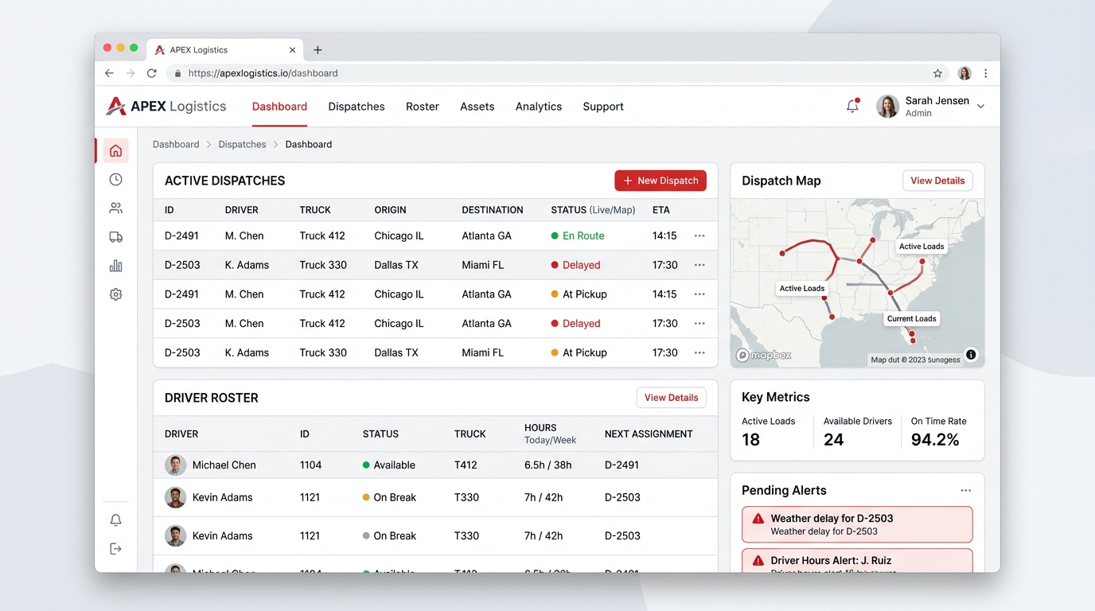The image size is (1095, 611).
Task: Click the New Dispatch button
Action: [661, 181]
